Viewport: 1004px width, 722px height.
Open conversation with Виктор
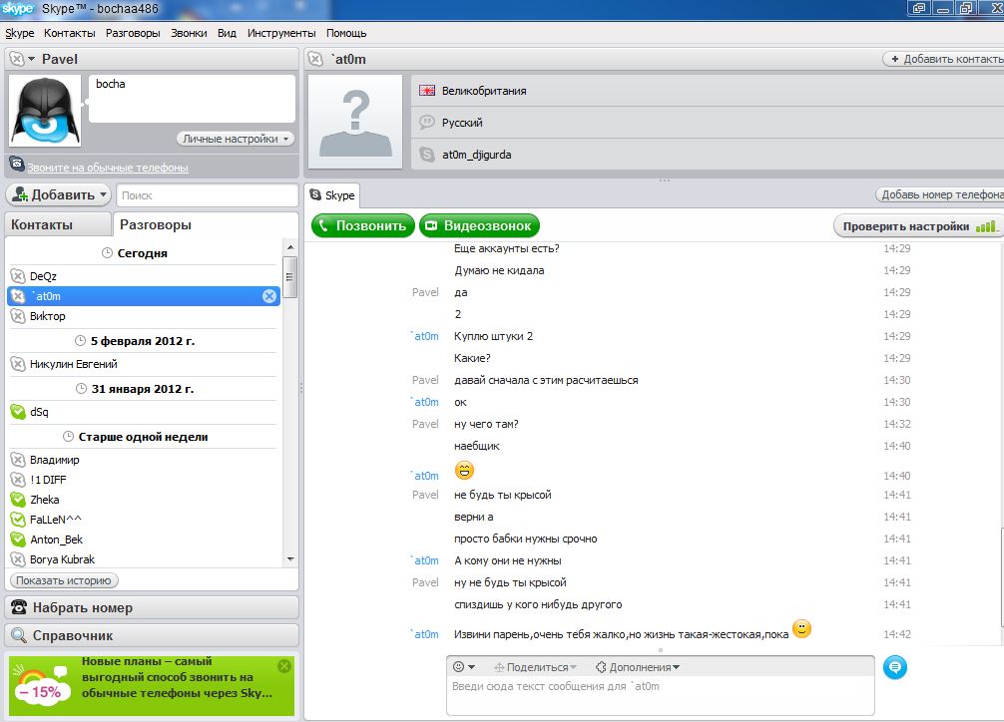[x=144, y=316]
